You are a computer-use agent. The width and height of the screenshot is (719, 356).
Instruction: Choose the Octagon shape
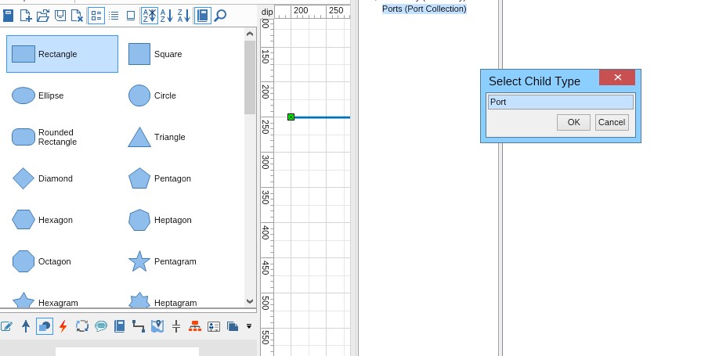click(x=42, y=261)
